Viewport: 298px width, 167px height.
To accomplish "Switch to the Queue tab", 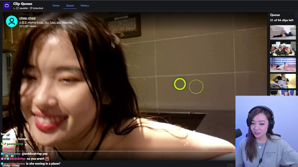I will [x=70, y=6].
